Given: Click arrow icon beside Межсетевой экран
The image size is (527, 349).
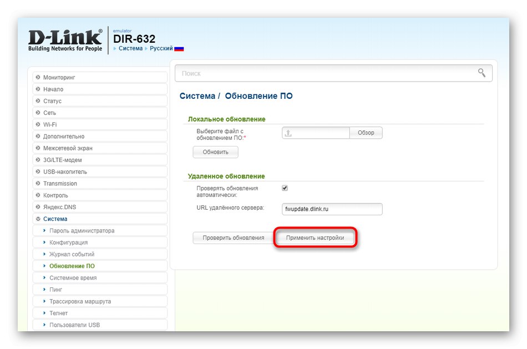Looking at the screenshot, I should point(38,148).
